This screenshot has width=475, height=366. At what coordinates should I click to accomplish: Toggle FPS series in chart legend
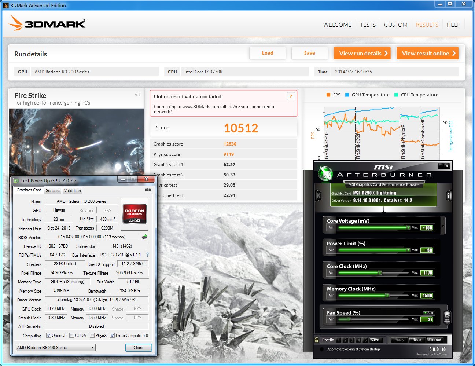333,95
